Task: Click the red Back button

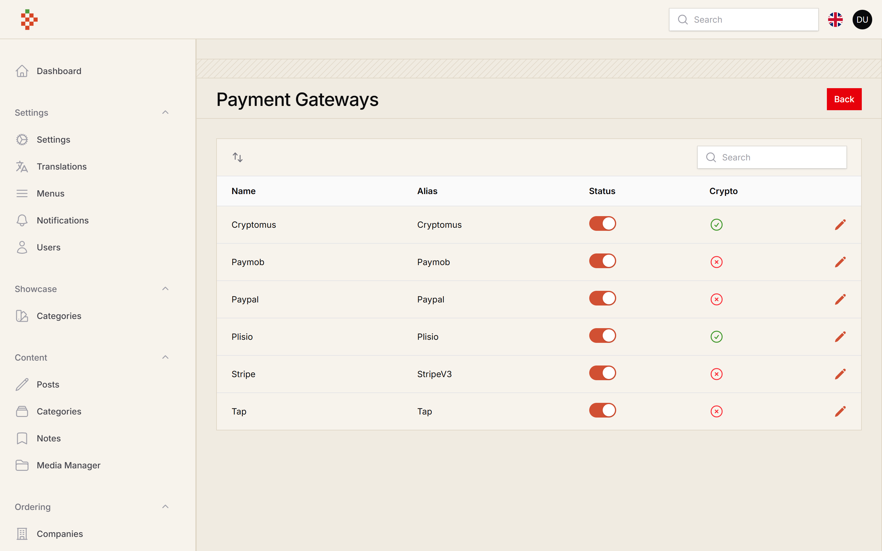Action: point(844,99)
